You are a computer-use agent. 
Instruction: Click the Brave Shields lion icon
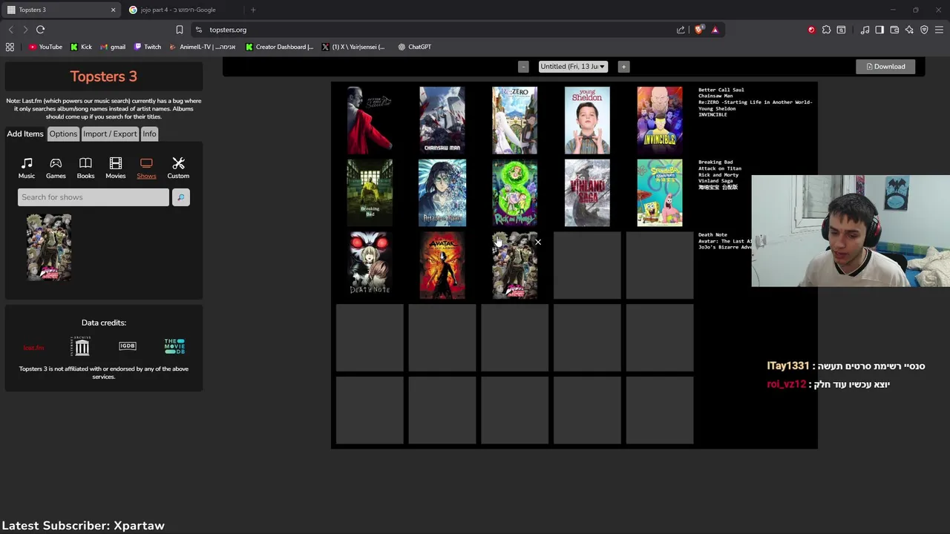pos(699,30)
